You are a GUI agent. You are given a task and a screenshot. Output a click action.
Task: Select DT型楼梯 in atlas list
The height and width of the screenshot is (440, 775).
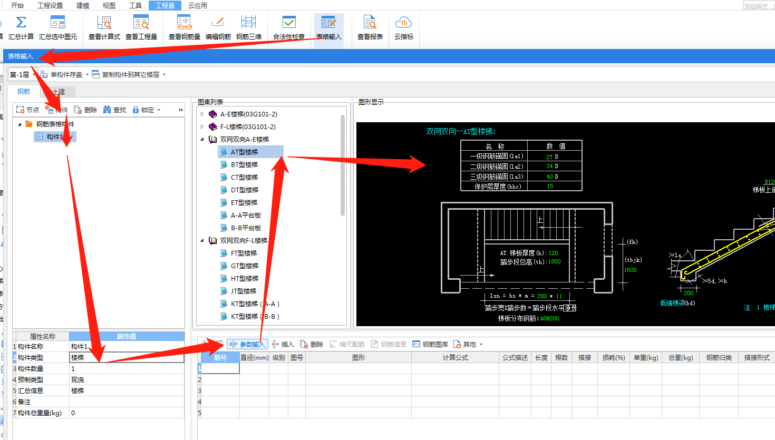click(x=244, y=190)
